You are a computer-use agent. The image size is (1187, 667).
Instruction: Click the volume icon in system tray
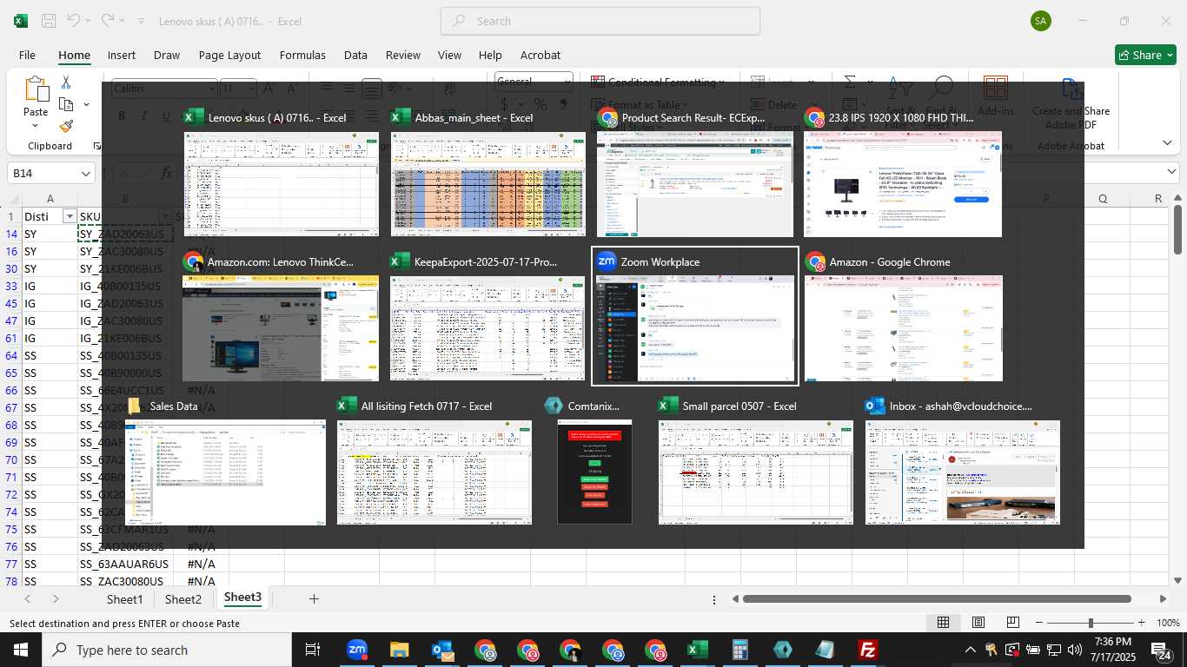(x=1075, y=650)
